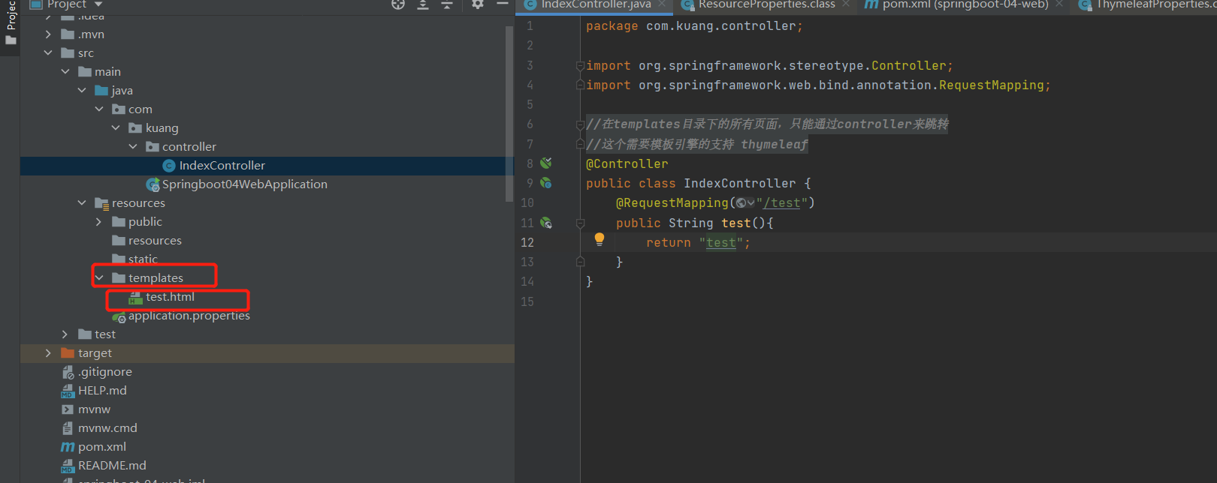Click the thymeleaf comment on line 7
1217x483 pixels.
tap(696, 144)
